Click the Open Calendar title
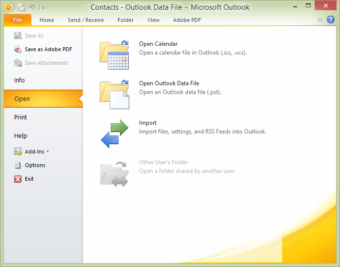Screen dimensions: 340x267 click(x=158, y=44)
